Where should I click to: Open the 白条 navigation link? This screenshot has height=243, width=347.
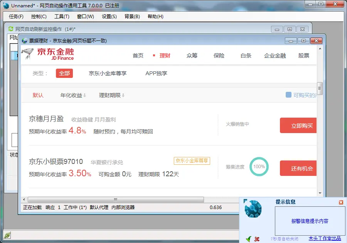click(246, 56)
